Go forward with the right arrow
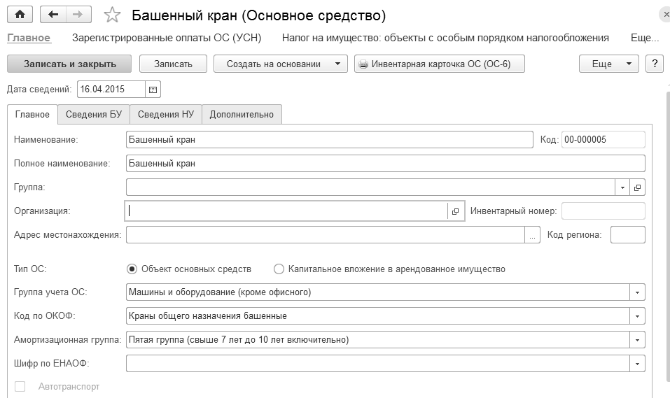The image size is (670, 398). click(78, 15)
